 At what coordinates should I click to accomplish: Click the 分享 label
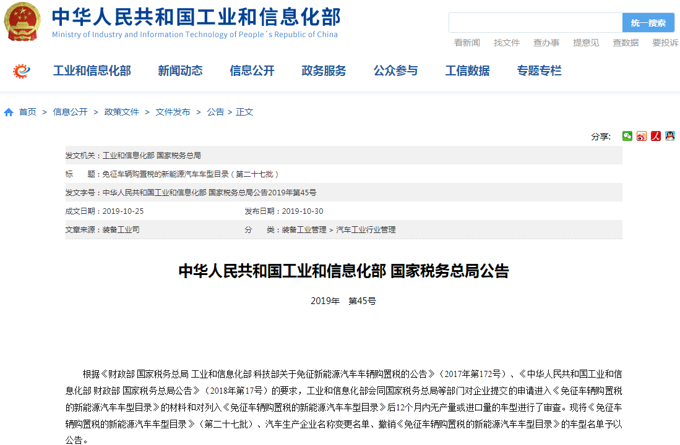(601, 137)
